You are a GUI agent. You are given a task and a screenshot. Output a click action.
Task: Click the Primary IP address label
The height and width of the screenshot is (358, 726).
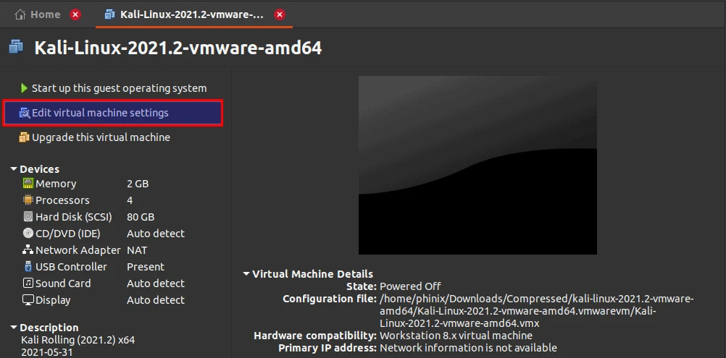327,348
